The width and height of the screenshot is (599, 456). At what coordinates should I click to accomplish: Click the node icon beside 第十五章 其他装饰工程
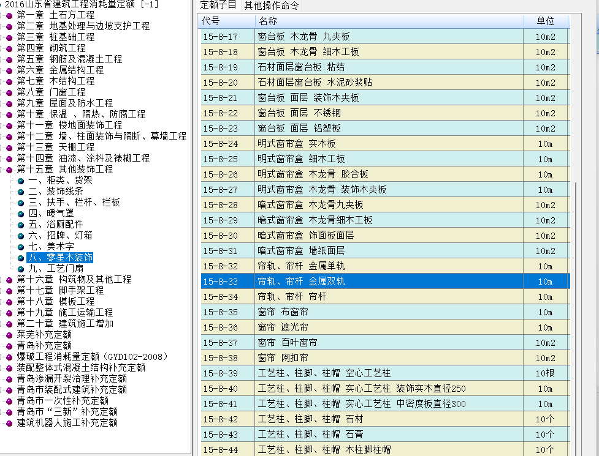(9, 169)
